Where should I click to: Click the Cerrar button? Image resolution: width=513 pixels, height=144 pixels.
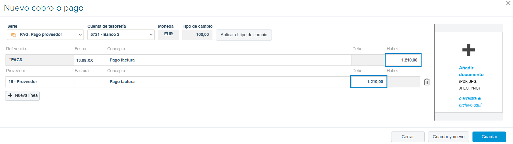(408, 137)
